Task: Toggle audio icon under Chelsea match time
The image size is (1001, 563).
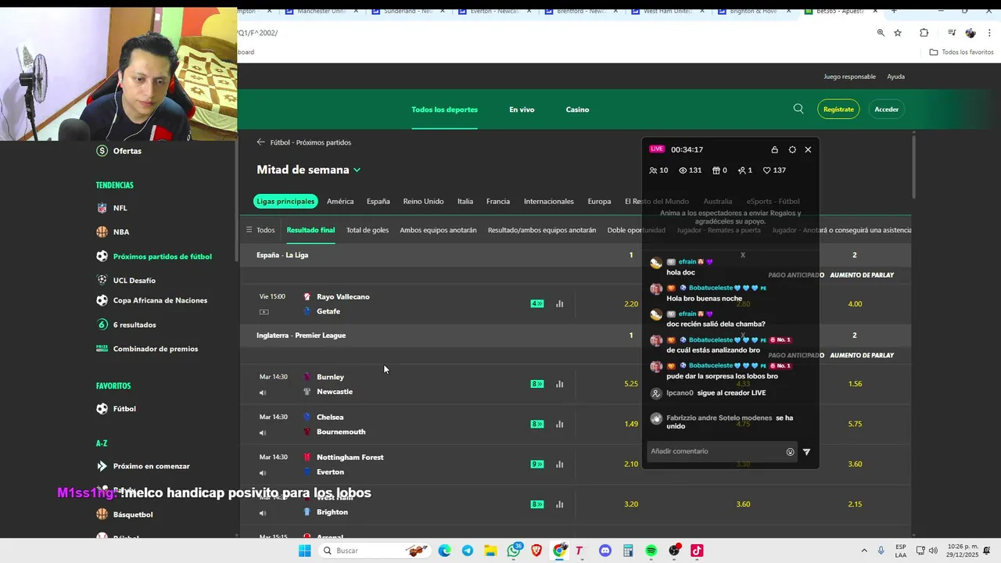Action: click(x=263, y=432)
